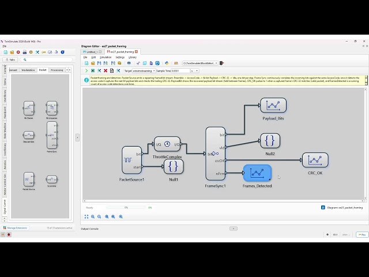This screenshot has width=369, height=277.
Task: Click the red stop icon in main toolbar
Action: tap(18, 52)
